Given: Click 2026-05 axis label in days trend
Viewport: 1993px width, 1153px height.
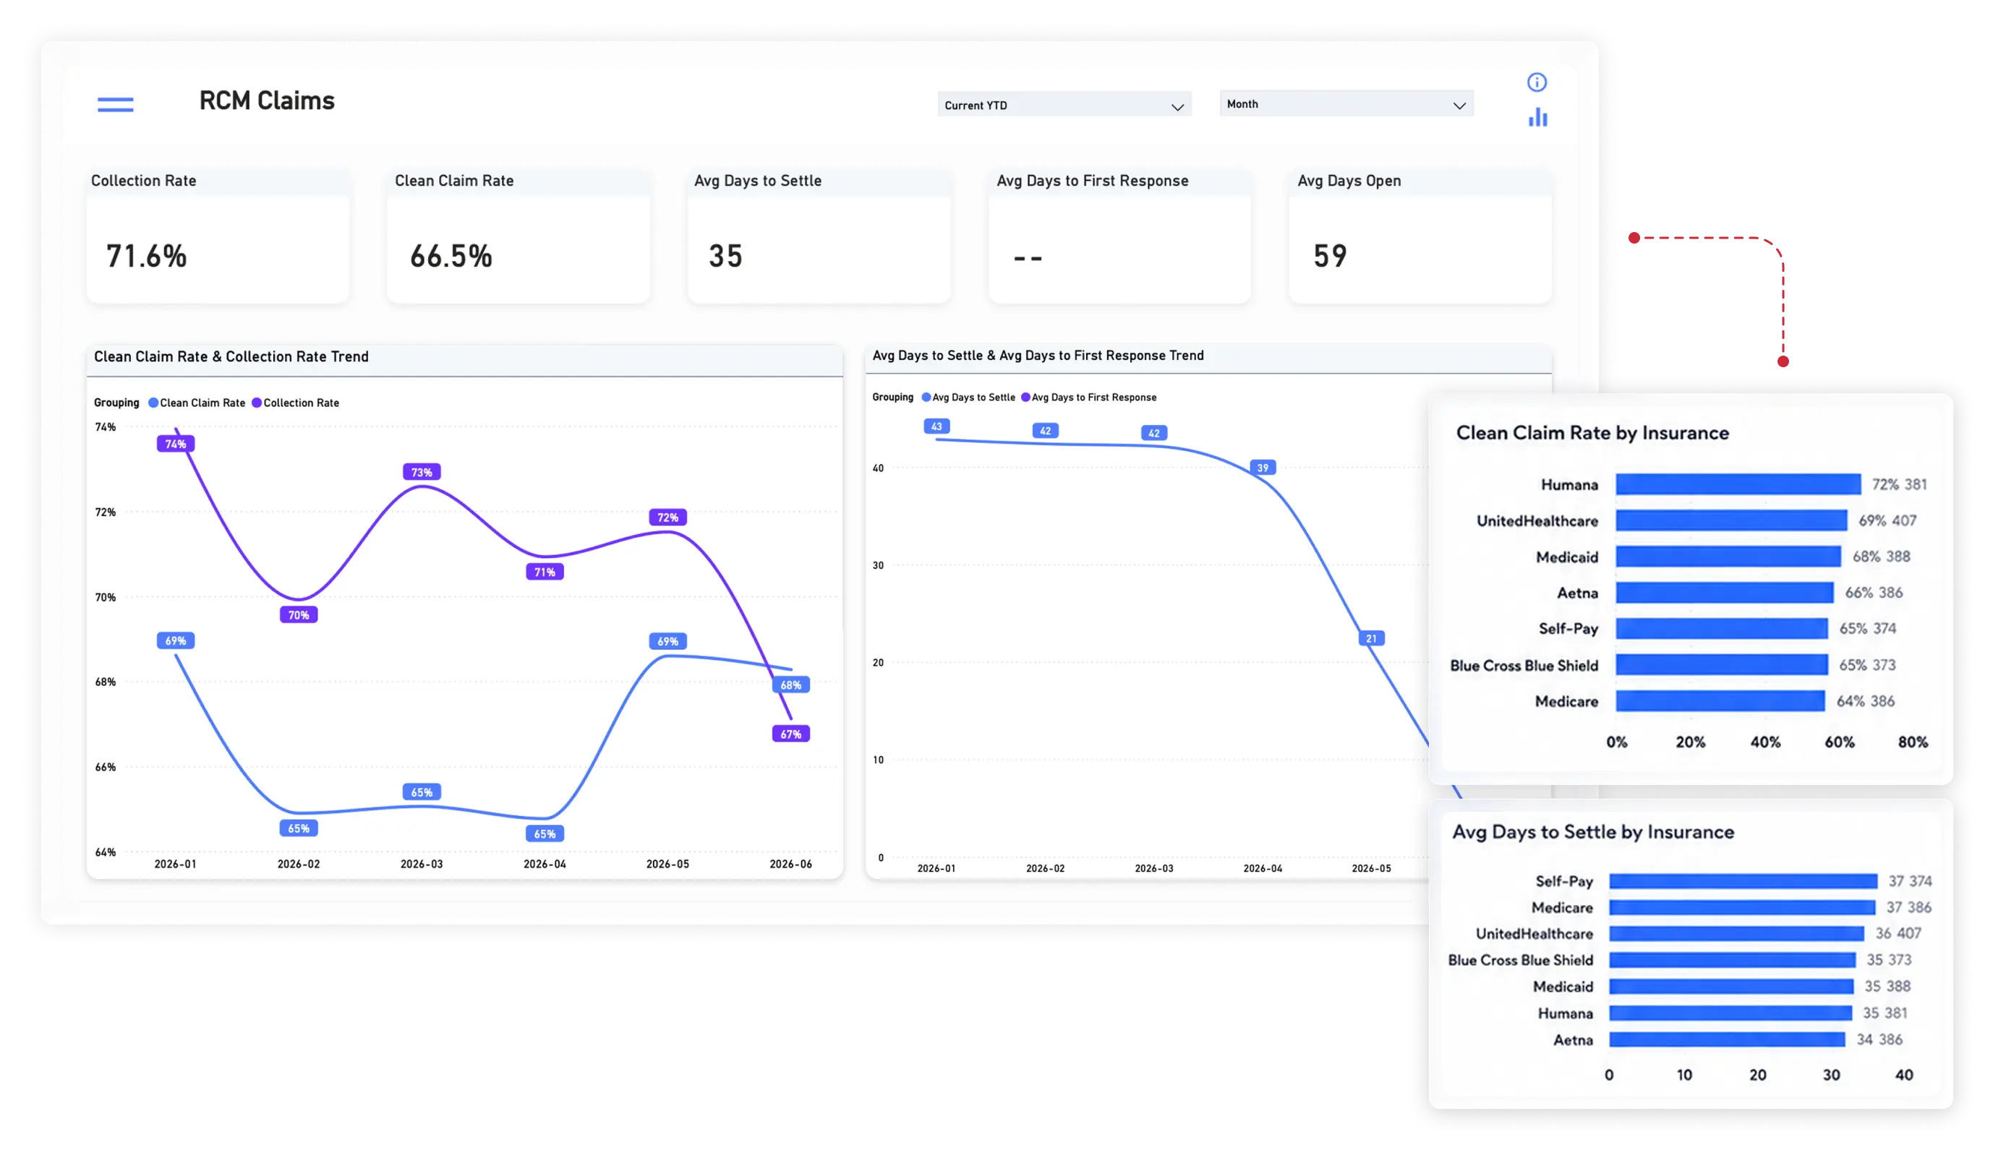Looking at the screenshot, I should tap(1371, 868).
